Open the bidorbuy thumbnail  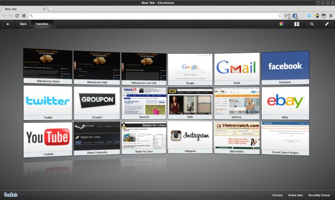click(x=237, y=103)
